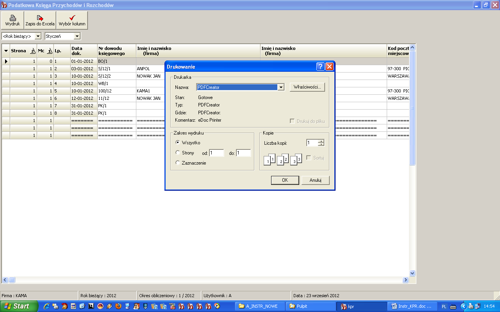
Task: Click the keyboard icon in the taskbar
Action: tap(453, 307)
